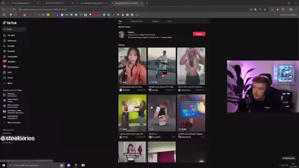Select the Top search results tab
The height and width of the screenshot is (168, 299).
pyautogui.click(x=120, y=21)
